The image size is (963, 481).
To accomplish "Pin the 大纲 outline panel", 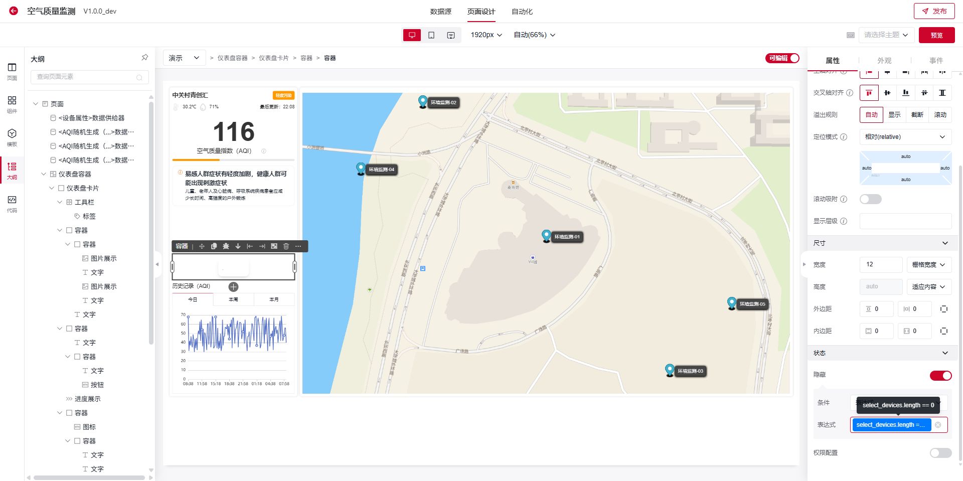I will 144,58.
